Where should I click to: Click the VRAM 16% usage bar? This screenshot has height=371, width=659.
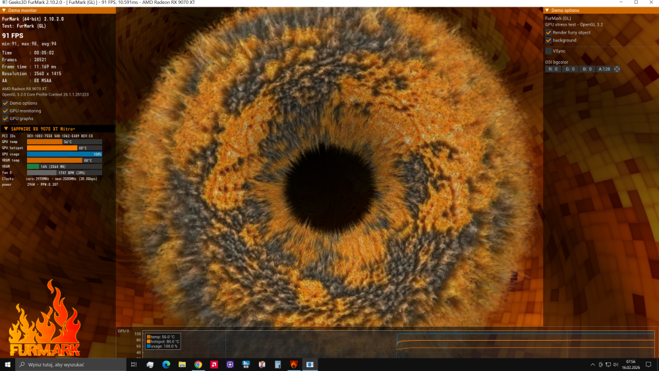coord(65,166)
